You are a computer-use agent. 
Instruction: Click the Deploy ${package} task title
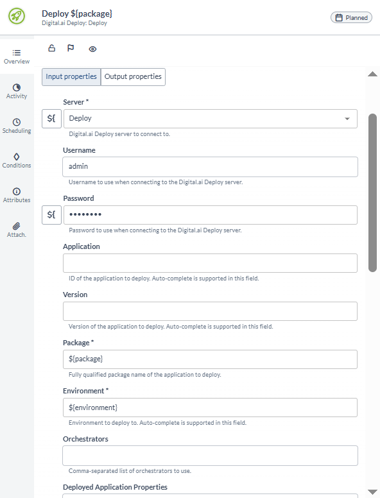(x=77, y=13)
